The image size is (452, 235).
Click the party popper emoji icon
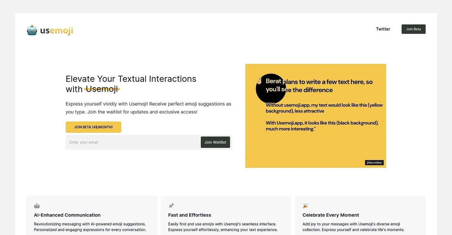tap(305, 206)
